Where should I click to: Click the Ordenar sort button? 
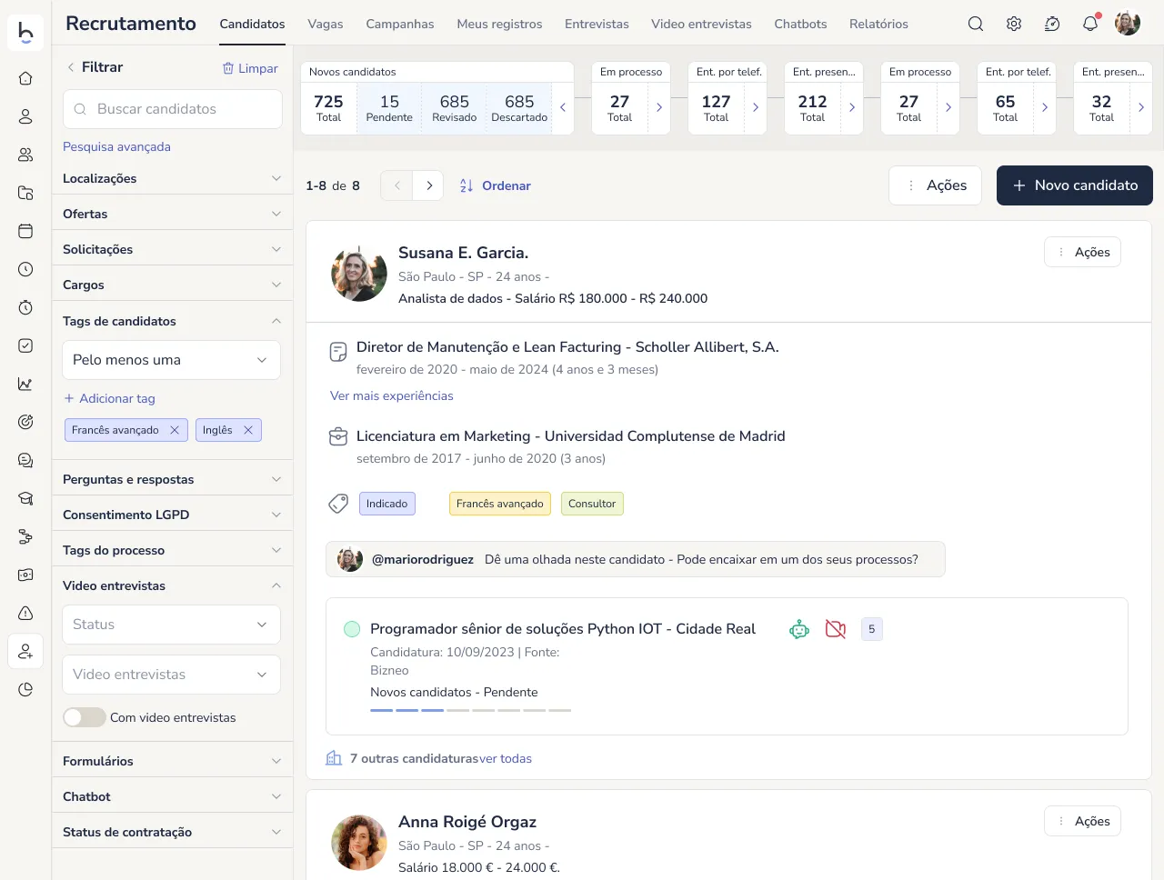pyautogui.click(x=496, y=185)
